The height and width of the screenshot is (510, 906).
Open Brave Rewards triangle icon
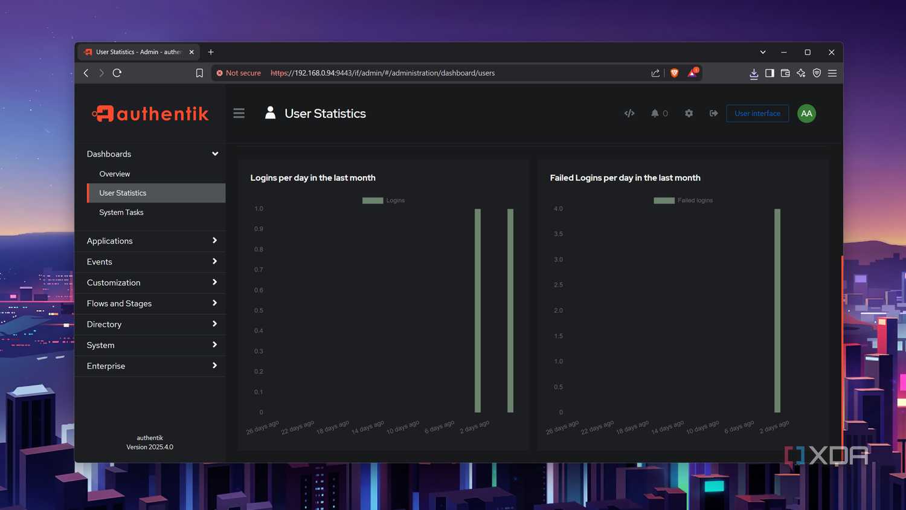point(693,73)
